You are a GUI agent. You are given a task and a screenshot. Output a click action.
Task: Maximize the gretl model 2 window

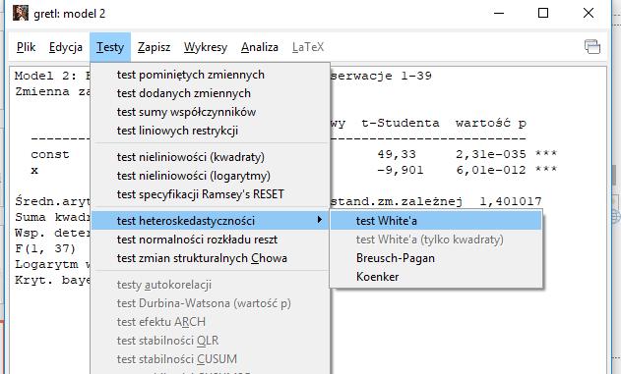pos(543,13)
